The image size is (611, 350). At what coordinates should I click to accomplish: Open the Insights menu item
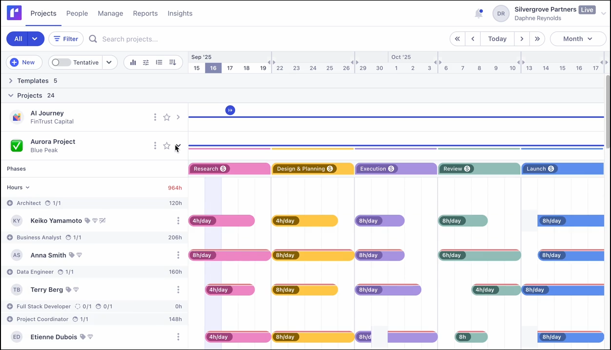pyautogui.click(x=180, y=14)
